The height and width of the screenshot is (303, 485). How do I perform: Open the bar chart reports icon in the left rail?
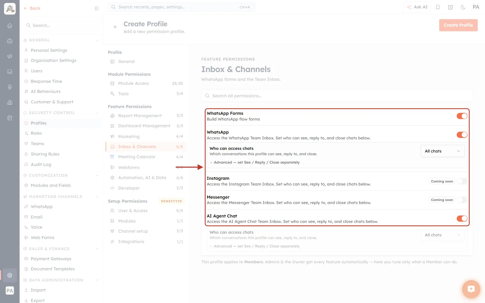click(10, 102)
